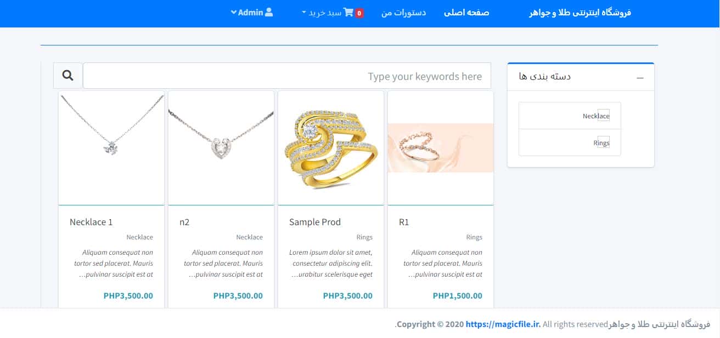Open the n2 heart necklace image
The image size is (720, 338).
[221, 148]
